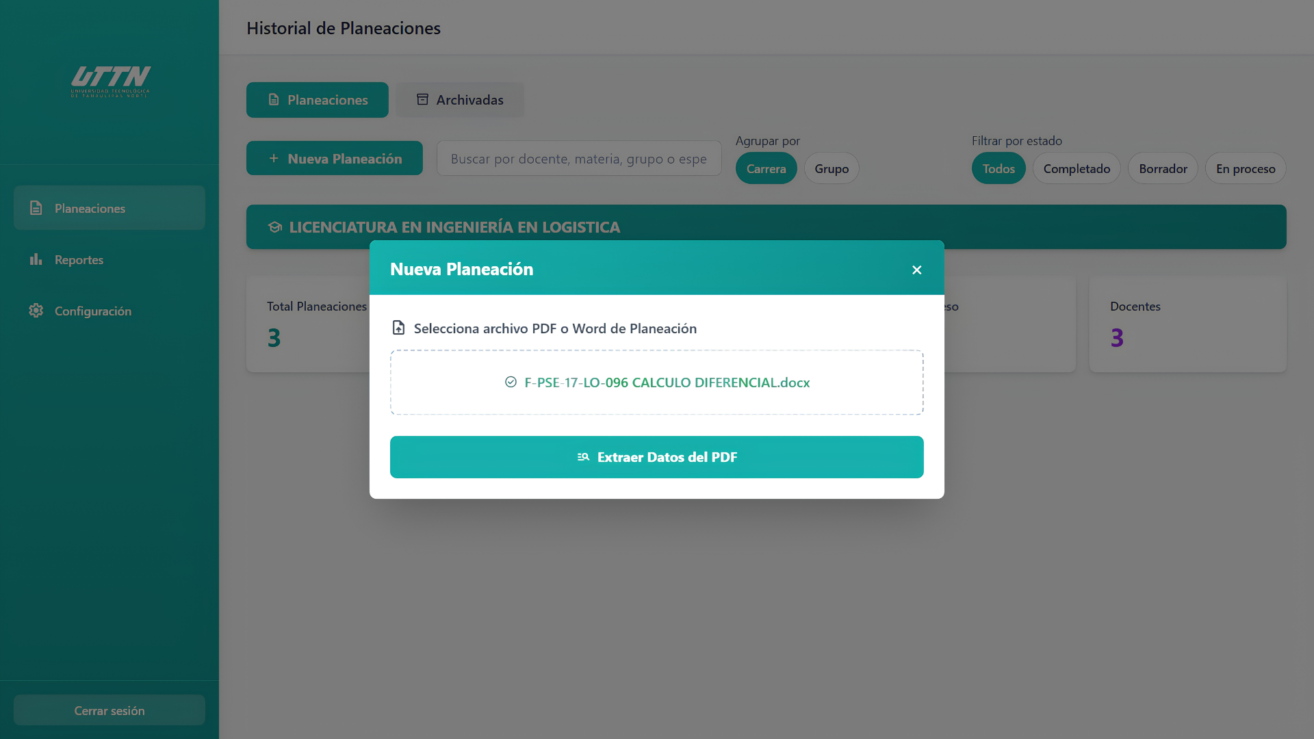Click the green checkmark beside the docx filename

[x=511, y=382]
